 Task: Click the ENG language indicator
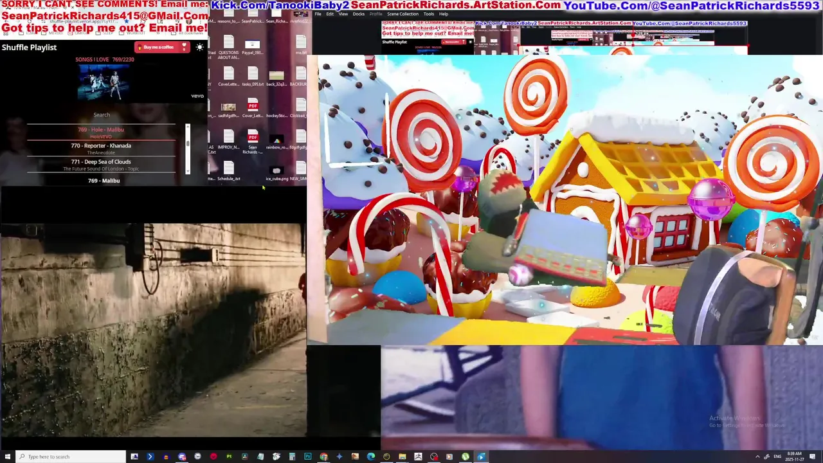click(x=777, y=457)
